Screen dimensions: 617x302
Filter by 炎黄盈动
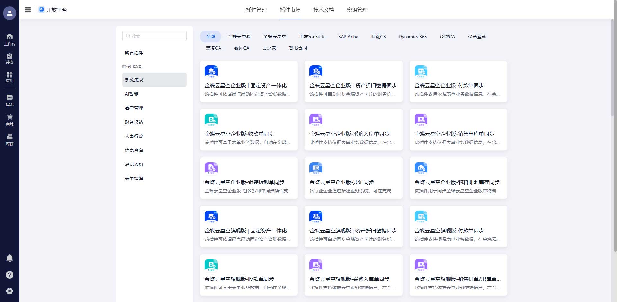477,37
